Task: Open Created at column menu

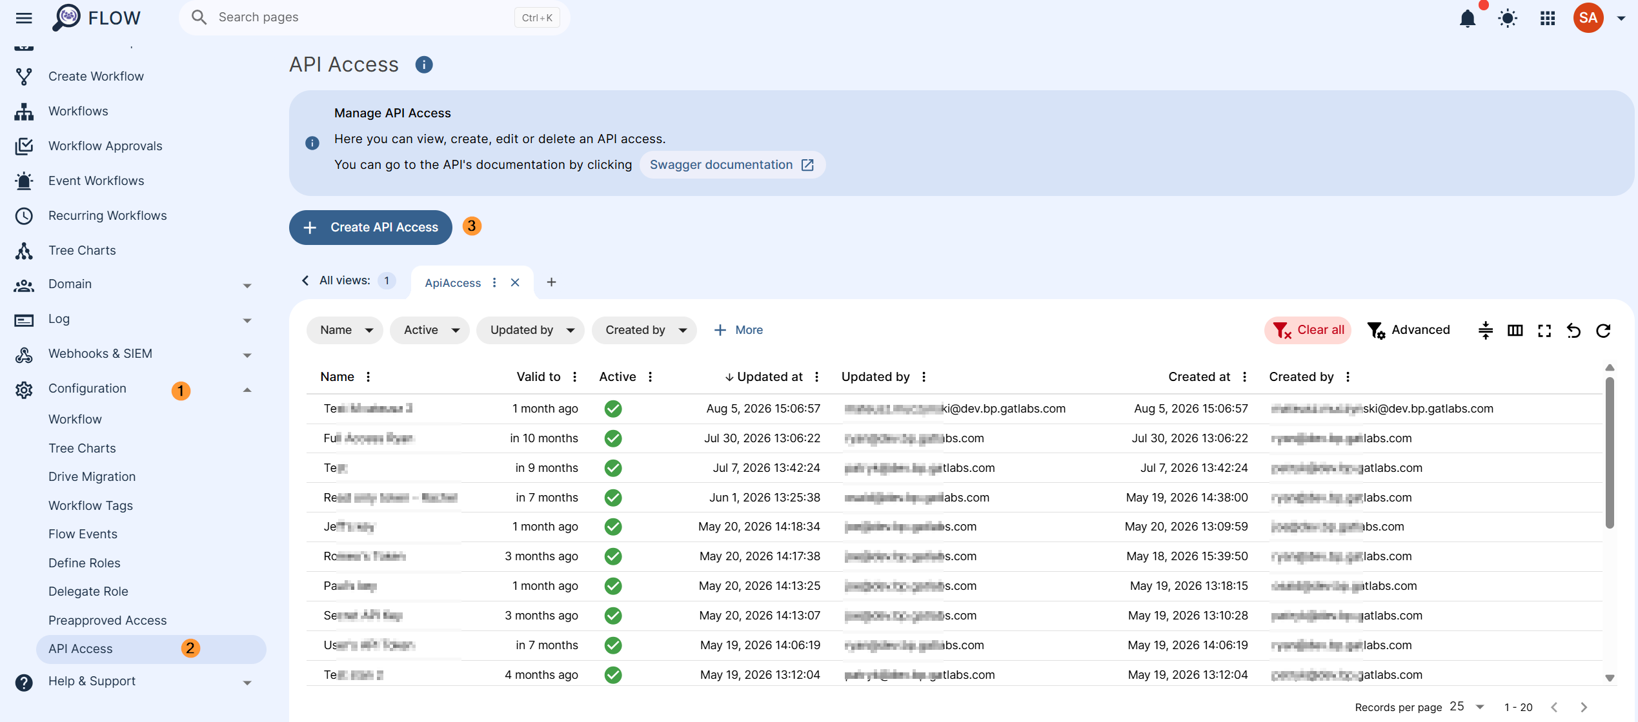Action: 1244,377
